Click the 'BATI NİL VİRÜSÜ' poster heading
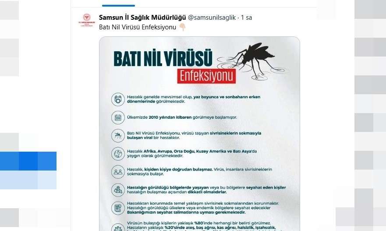Image resolution: width=386 pixels, height=231 pixels. pyautogui.click(x=163, y=59)
